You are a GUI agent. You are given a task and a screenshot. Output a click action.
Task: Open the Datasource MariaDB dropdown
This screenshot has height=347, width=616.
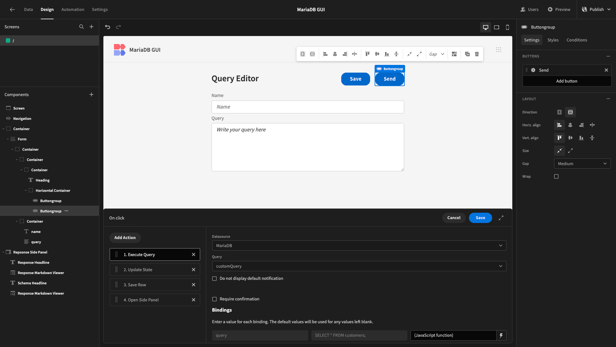tap(359, 245)
